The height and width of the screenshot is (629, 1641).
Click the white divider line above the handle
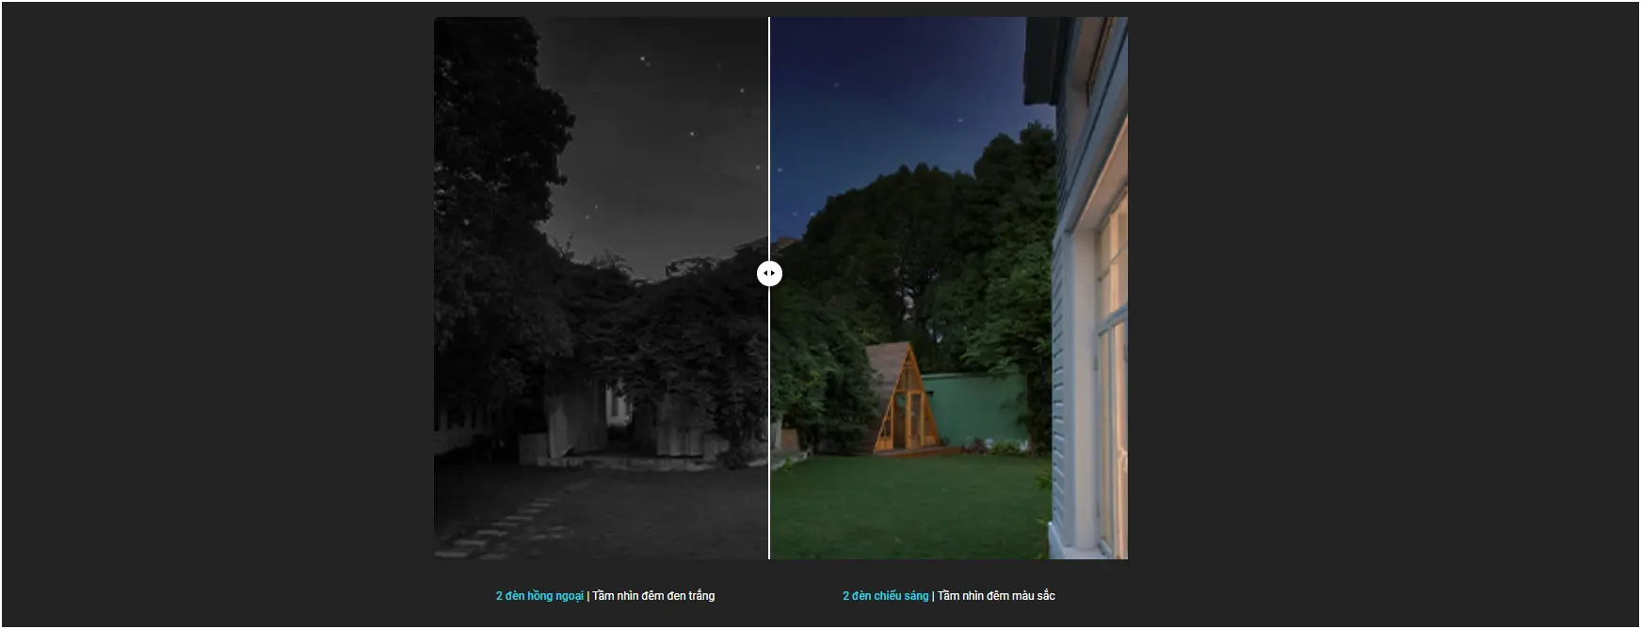pyautogui.click(x=769, y=138)
